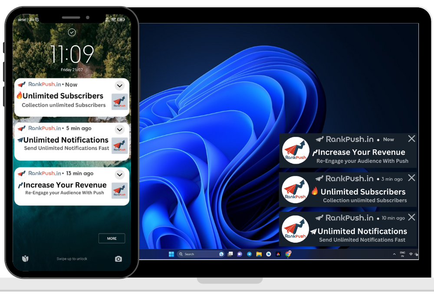Image resolution: width=434 pixels, height=297 pixels.
Task: Tap the MORE button on the phone
Action: click(112, 238)
